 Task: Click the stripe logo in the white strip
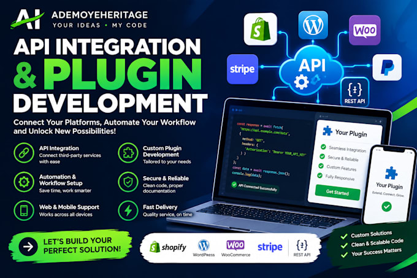pyautogui.click(x=270, y=247)
